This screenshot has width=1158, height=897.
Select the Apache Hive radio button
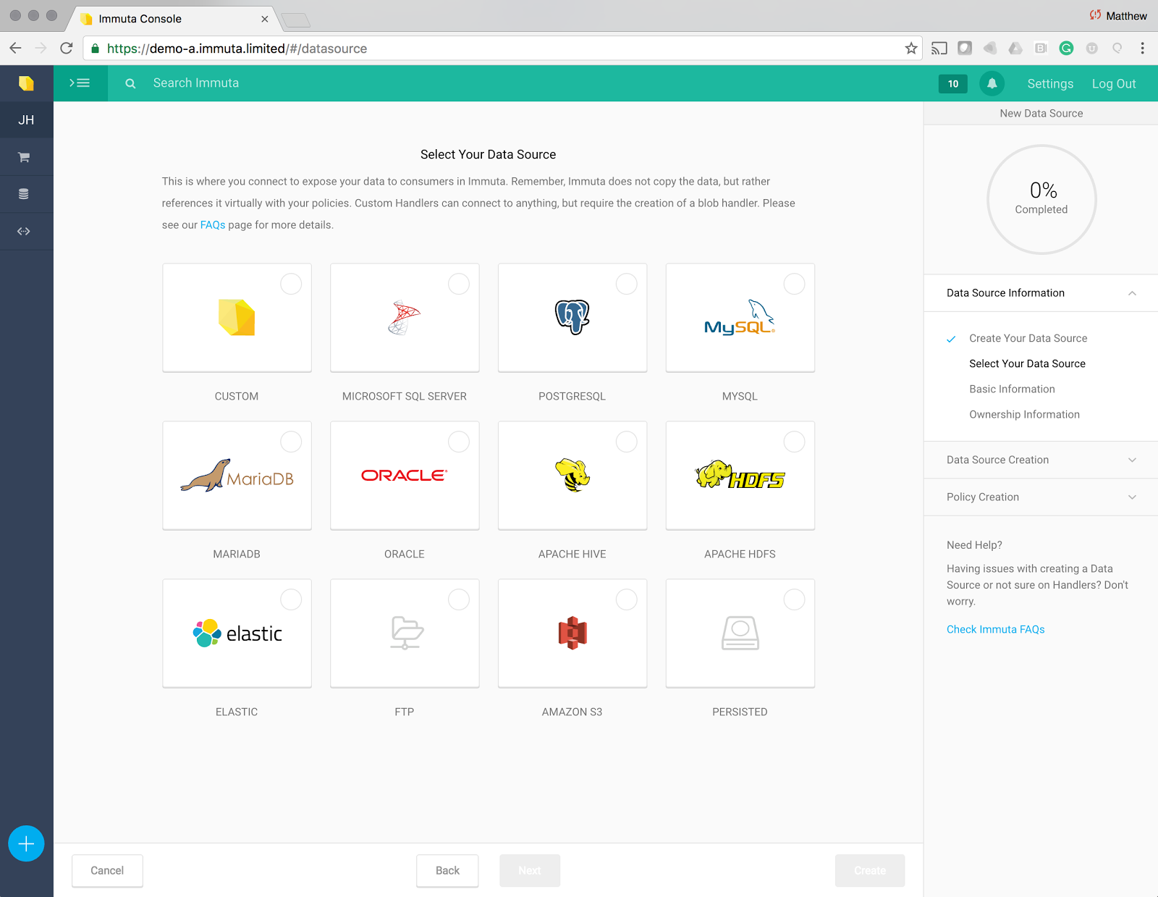pyautogui.click(x=627, y=442)
